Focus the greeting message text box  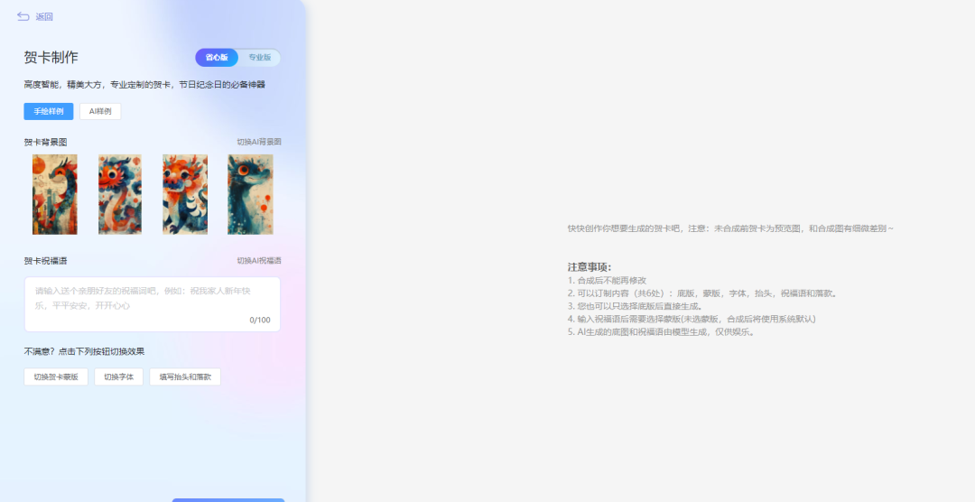click(153, 304)
